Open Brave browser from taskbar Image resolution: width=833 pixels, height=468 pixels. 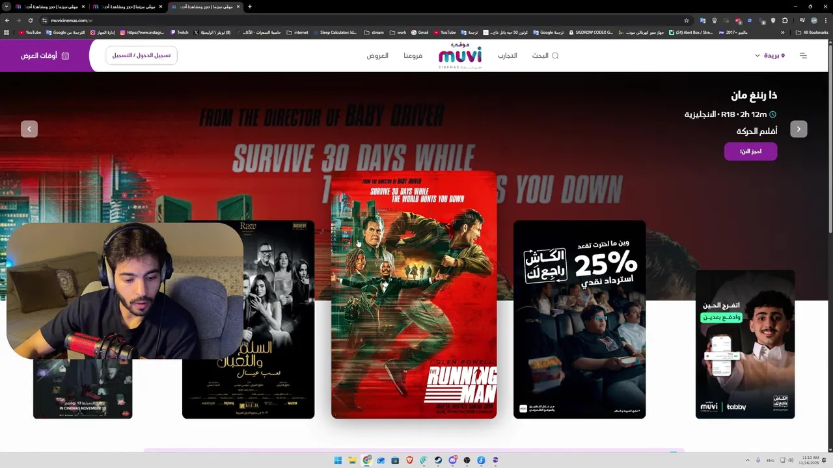[x=409, y=460]
